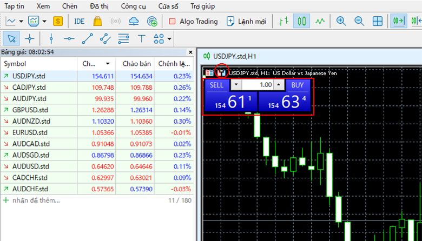Open the Trợ giúp menu
Image resolution: width=422 pixels, height=241 pixels.
[203, 6]
